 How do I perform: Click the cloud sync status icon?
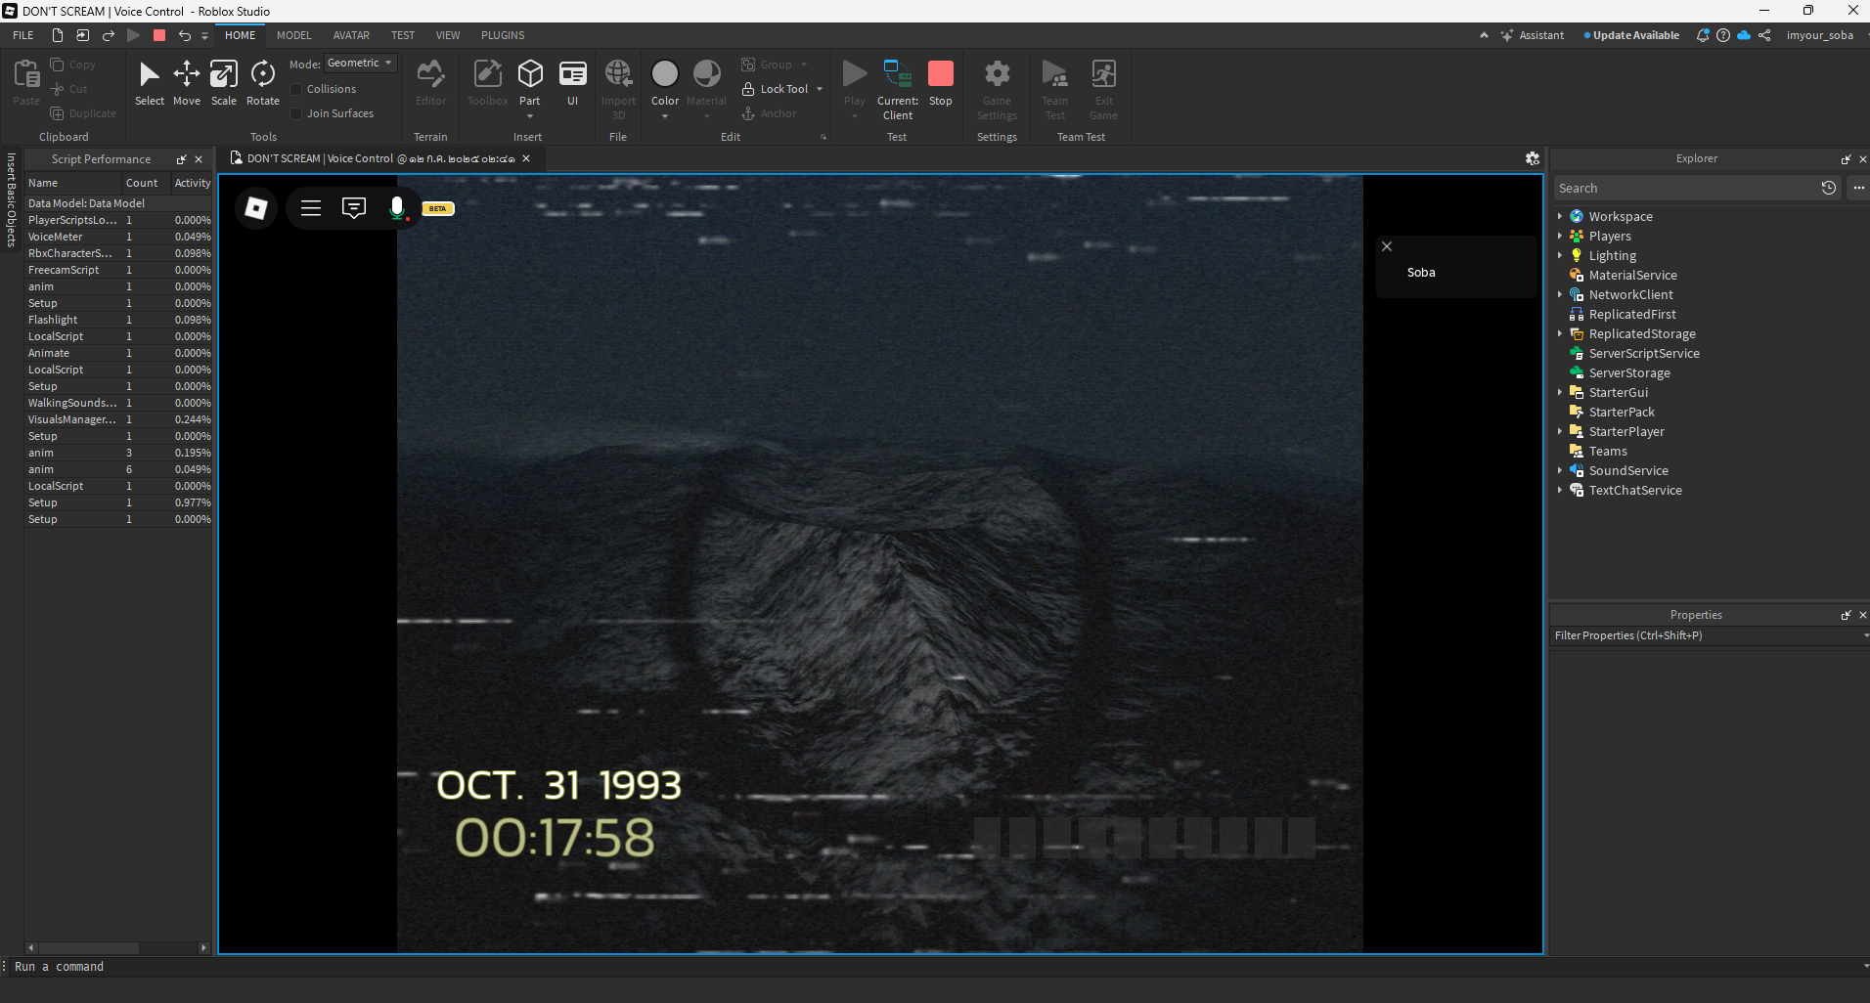(x=1744, y=35)
